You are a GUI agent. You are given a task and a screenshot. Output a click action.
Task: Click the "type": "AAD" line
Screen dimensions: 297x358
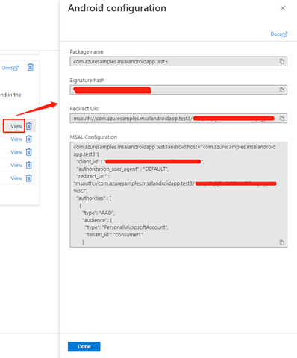tap(99, 213)
